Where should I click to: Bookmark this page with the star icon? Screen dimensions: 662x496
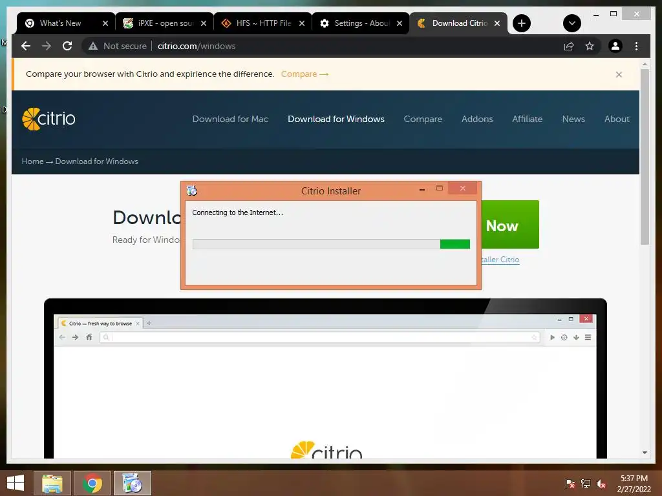[x=590, y=46]
